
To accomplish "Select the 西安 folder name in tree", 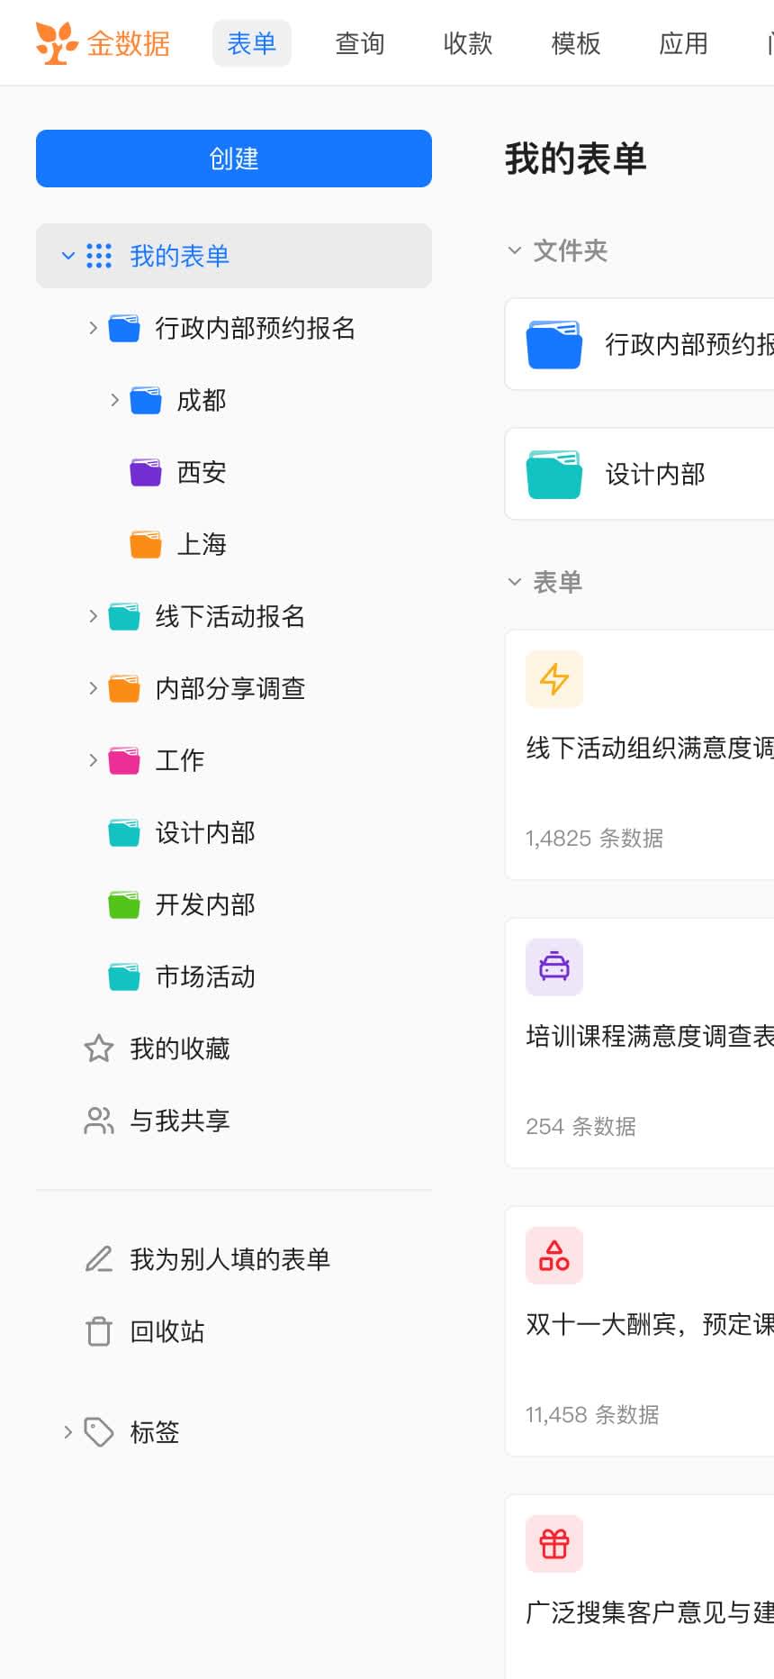I will point(202,472).
